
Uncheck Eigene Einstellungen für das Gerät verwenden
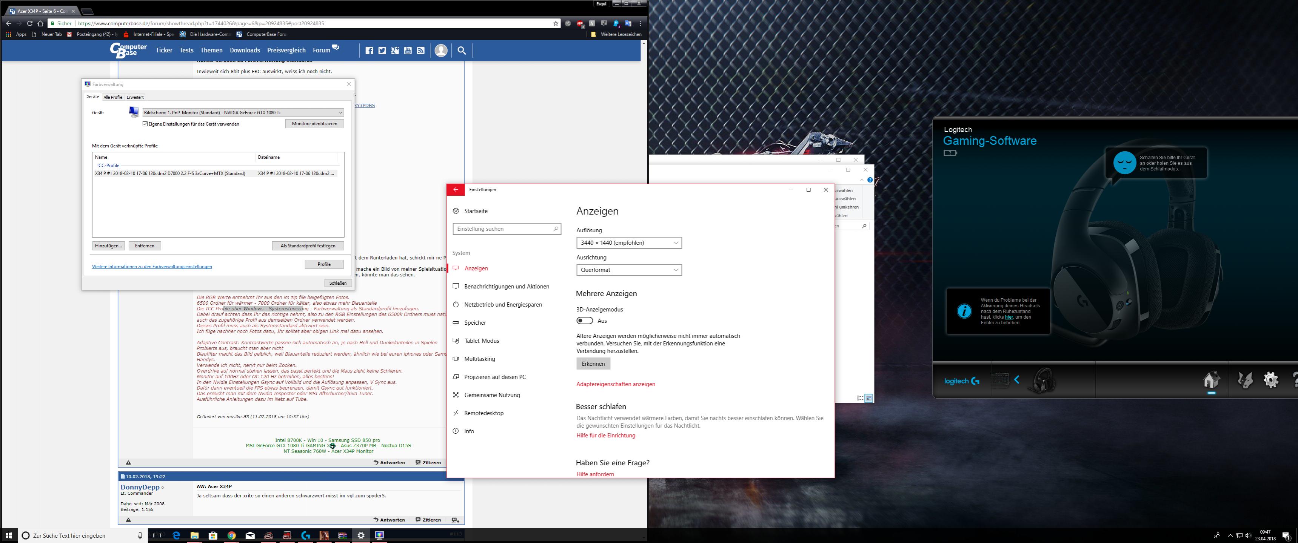click(145, 124)
